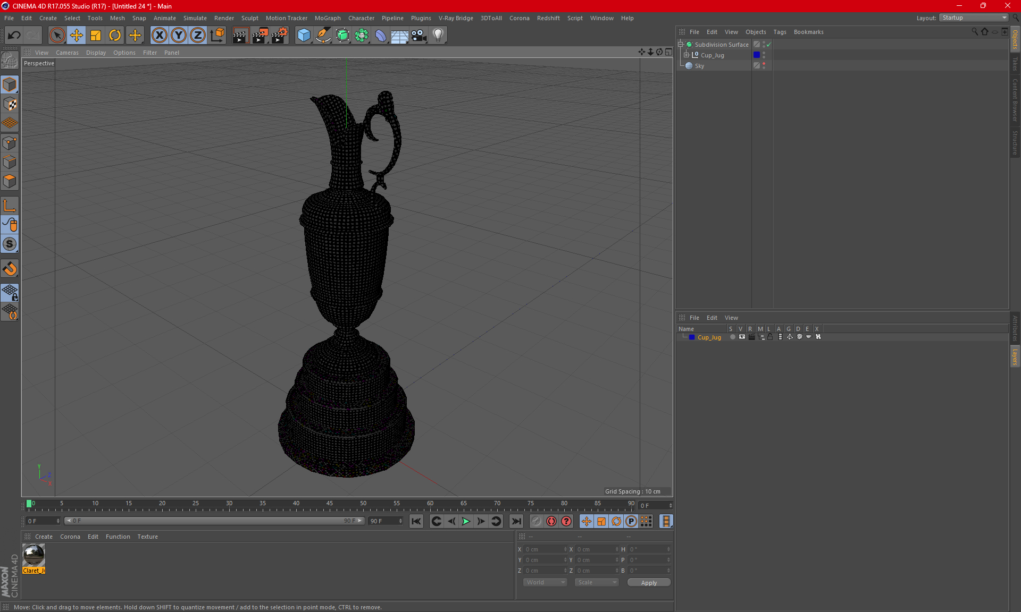Open the Render menu
The width and height of the screenshot is (1021, 612).
(224, 18)
